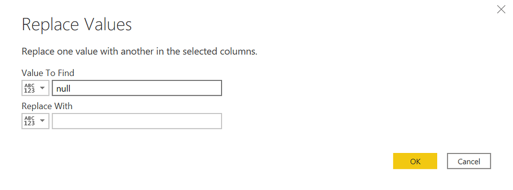Click the Replace Values dialog title
This screenshot has width=513, height=190.
click(x=77, y=25)
